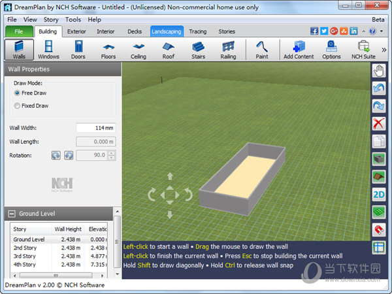Click the Undo arrow icon
392x294 pixels.
pos(379,88)
